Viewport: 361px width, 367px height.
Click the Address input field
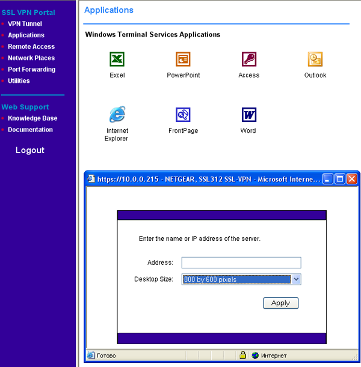click(x=241, y=262)
